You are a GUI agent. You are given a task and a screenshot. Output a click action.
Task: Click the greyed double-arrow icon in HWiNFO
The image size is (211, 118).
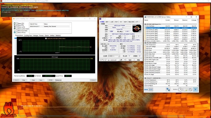pos(151,90)
